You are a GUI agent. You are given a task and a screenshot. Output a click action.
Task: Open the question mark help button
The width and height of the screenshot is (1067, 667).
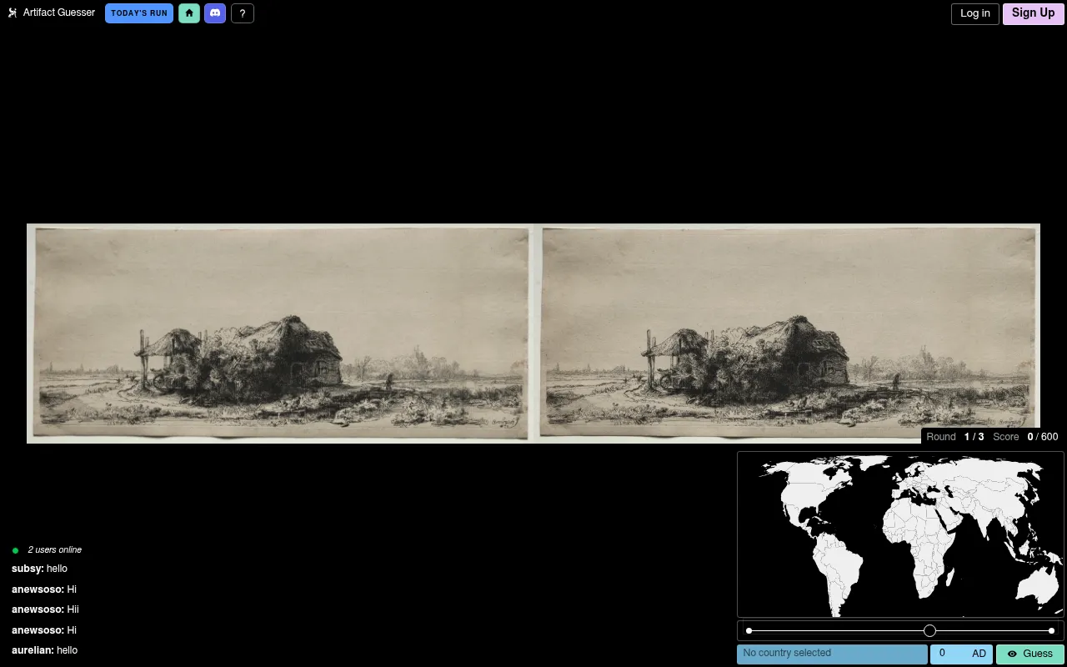click(242, 13)
